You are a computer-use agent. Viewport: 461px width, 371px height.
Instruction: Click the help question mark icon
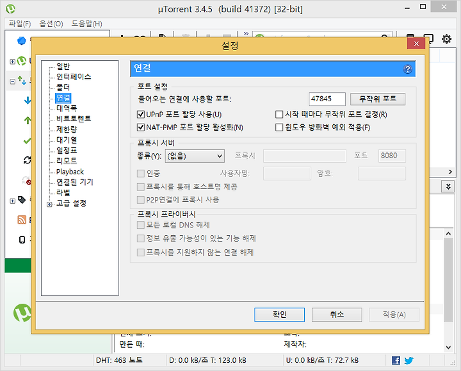[407, 69]
